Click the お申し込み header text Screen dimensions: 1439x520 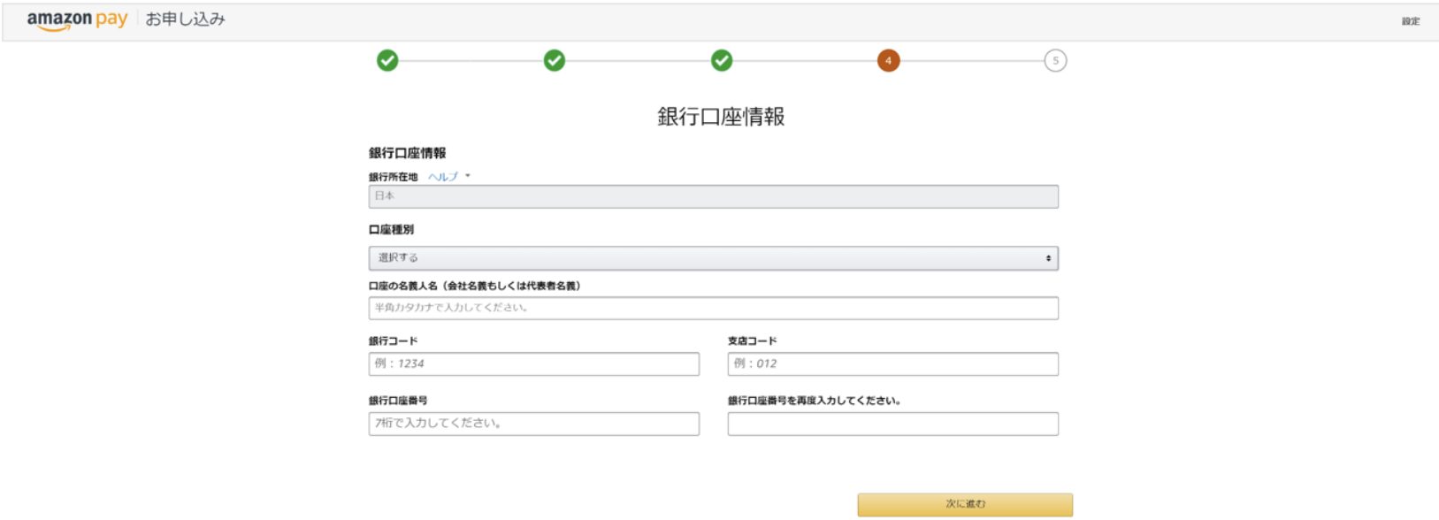tap(186, 19)
